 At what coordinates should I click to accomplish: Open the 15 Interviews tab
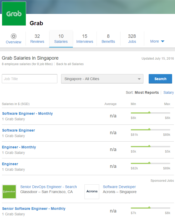(x=85, y=39)
